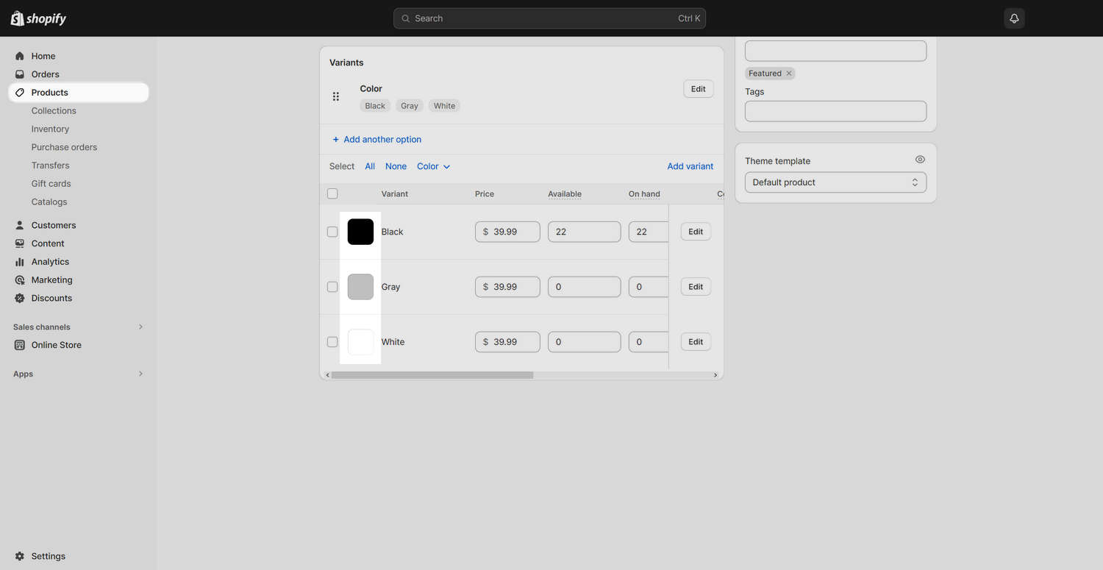
Task: Click the Online Store icon
Action: point(20,345)
